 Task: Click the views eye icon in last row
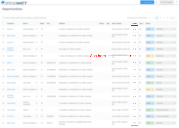coord(135,123)
